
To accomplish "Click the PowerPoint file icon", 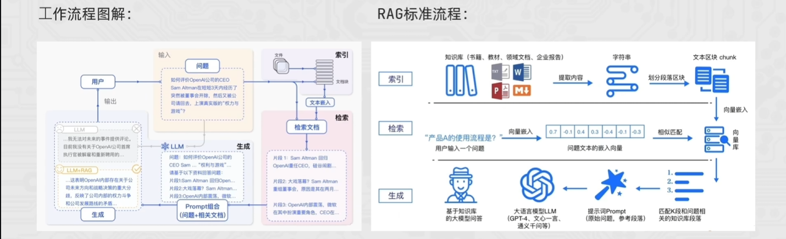I will click(500, 90).
